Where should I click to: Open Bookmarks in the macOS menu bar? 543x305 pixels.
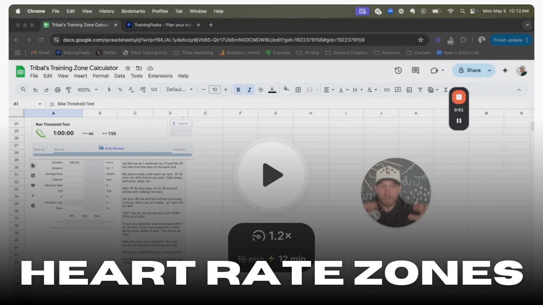(133, 11)
